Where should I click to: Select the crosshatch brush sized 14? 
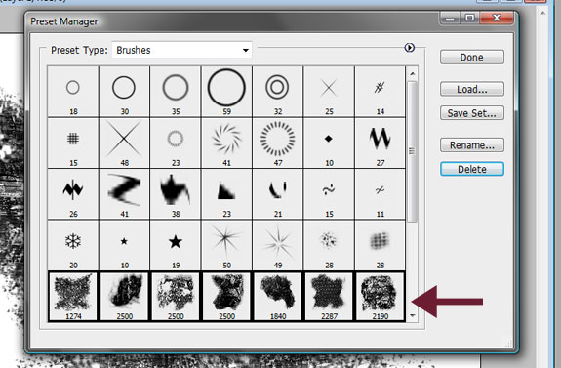point(380,92)
